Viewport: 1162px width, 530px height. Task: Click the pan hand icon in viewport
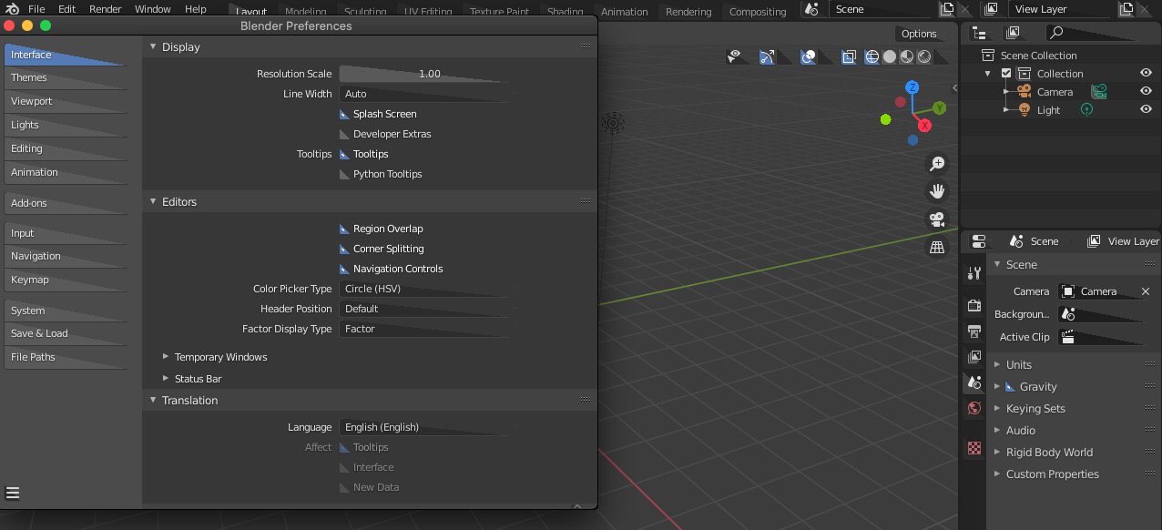(937, 191)
